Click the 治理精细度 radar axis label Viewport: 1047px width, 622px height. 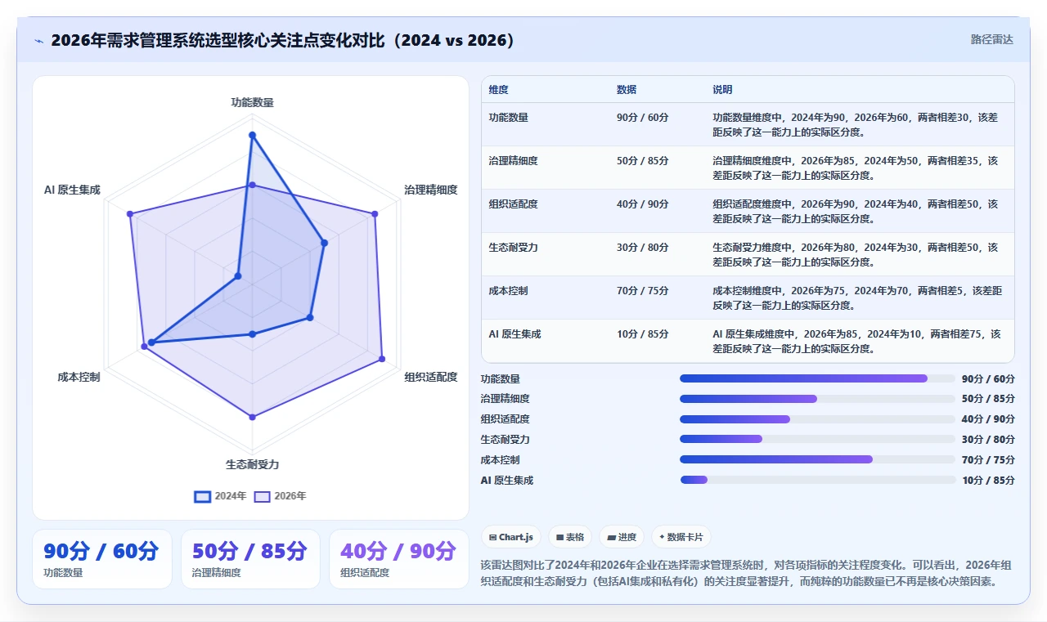(x=431, y=190)
